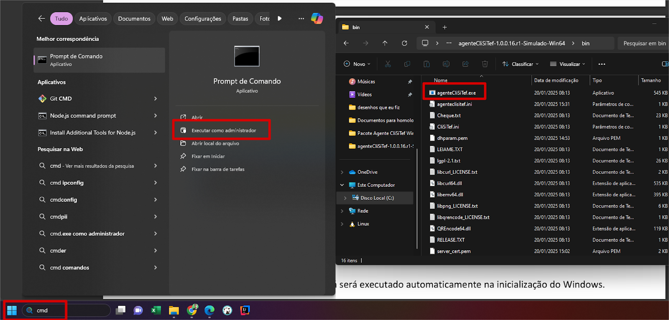
Task: Click the back arrow in search panel
Action: (x=41, y=18)
